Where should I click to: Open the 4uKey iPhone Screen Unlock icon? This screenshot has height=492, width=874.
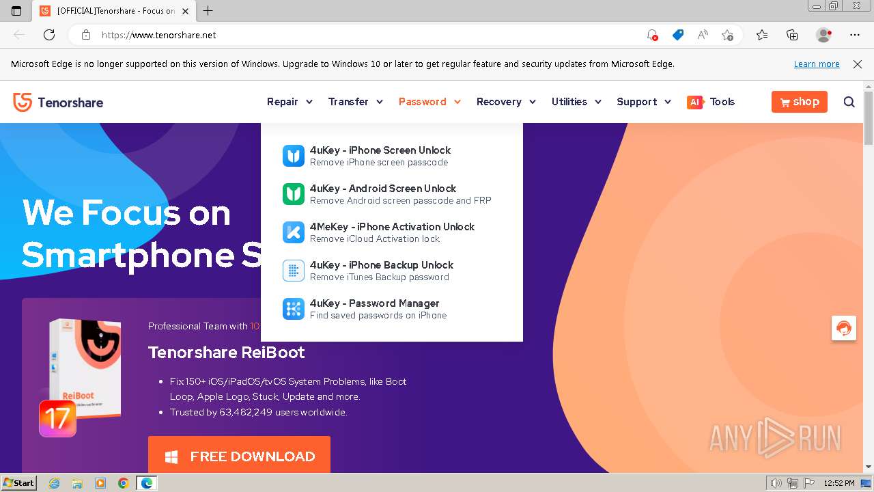click(294, 156)
